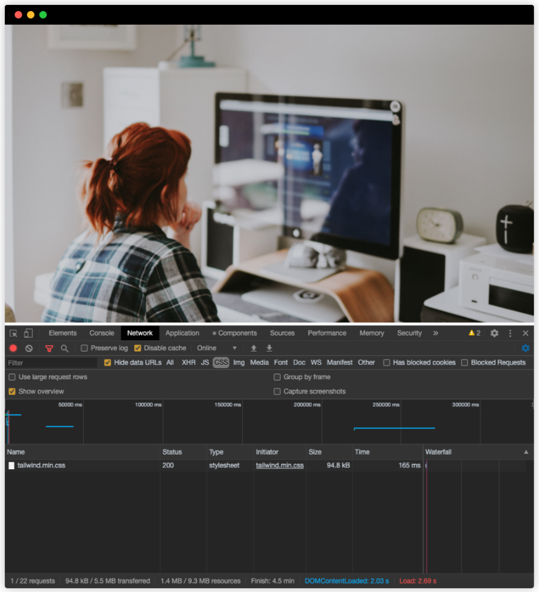Image resolution: width=539 pixels, height=592 pixels.
Task: Open the Performance tab
Action: click(327, 333)
